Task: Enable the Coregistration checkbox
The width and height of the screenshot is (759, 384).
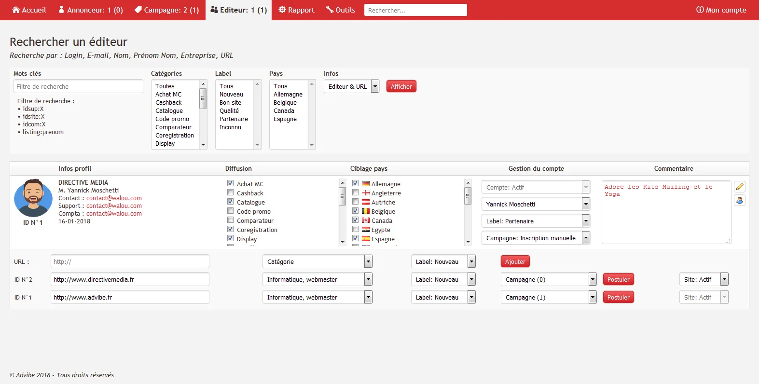Action: [231, 229]
